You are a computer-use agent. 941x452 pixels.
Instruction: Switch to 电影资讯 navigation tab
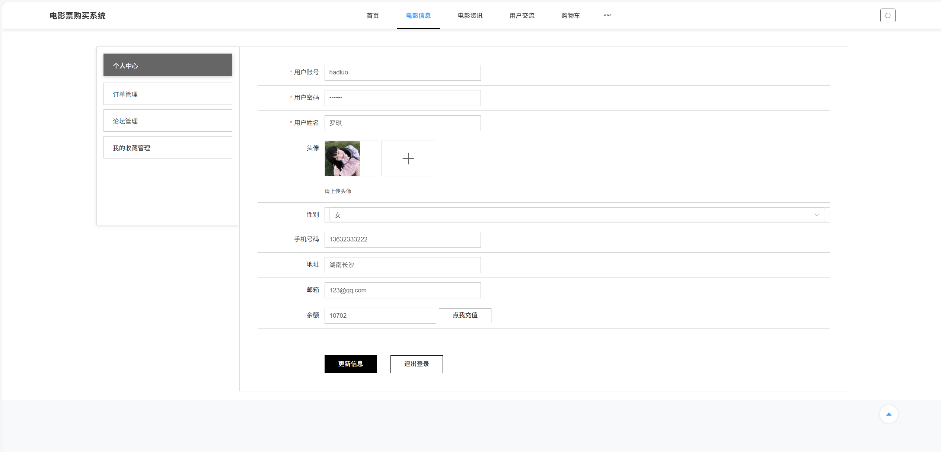470,16
